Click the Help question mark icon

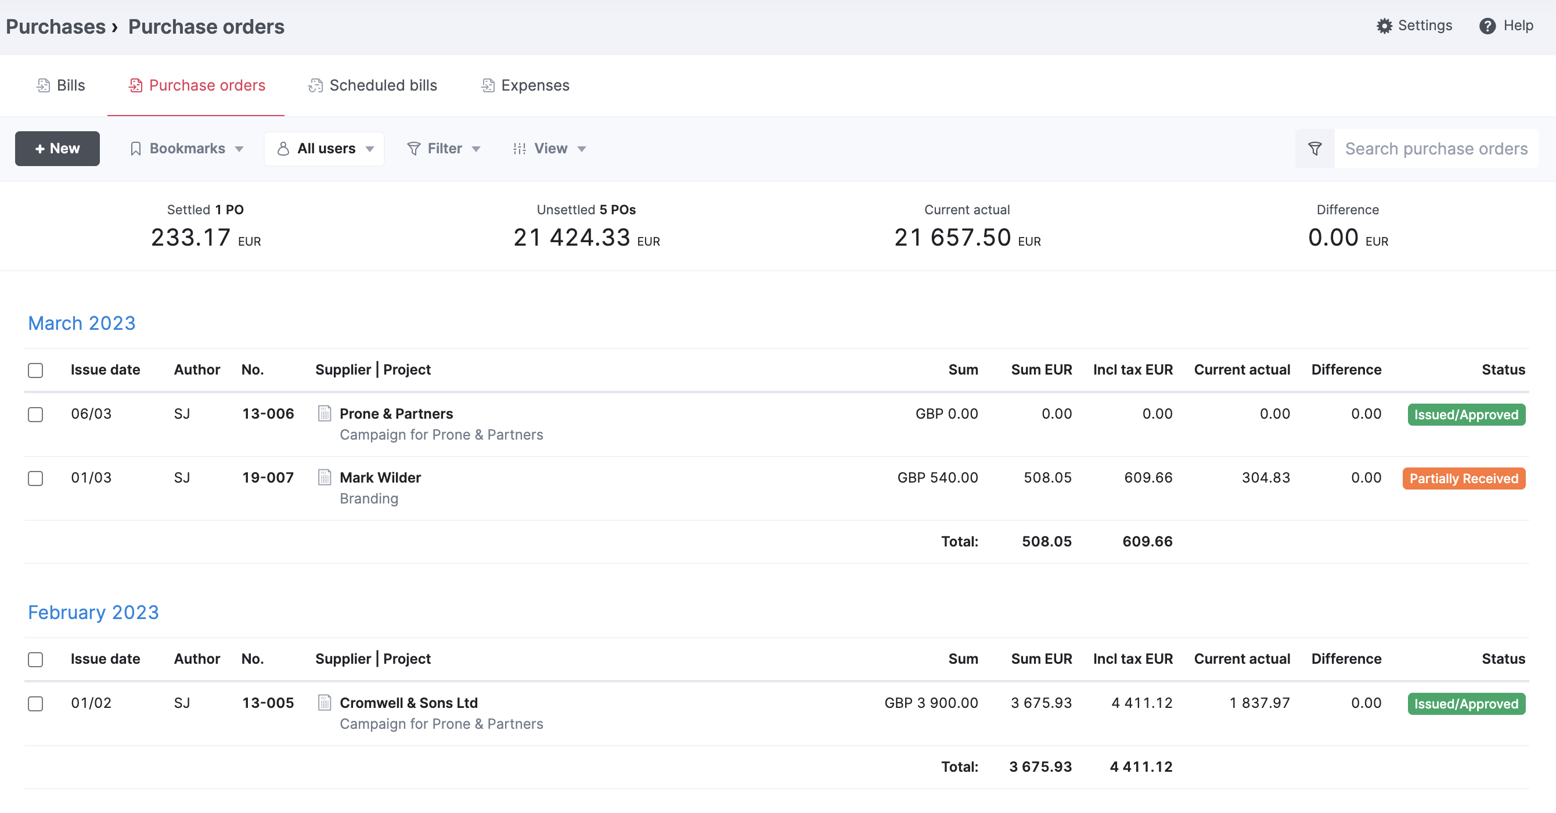(1487, 26)
